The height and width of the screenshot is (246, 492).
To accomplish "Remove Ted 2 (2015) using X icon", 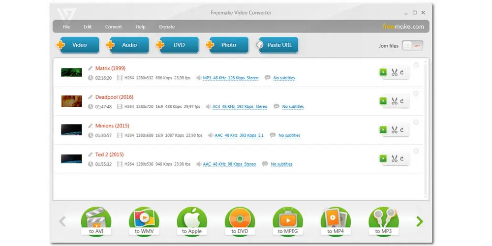I will [416, 151].
